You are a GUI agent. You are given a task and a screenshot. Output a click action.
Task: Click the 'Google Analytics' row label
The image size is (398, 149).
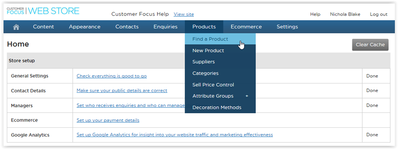point(30,135)
